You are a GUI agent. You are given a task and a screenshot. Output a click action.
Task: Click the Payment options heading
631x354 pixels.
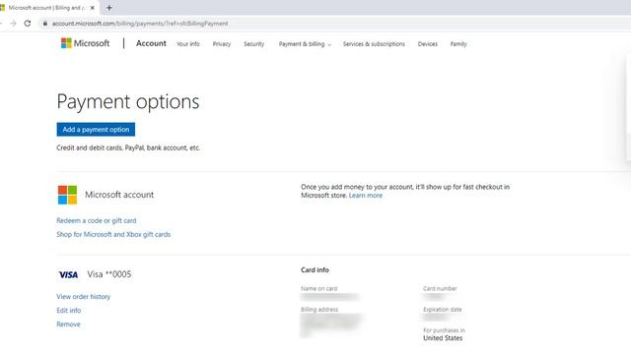(128, 101)
